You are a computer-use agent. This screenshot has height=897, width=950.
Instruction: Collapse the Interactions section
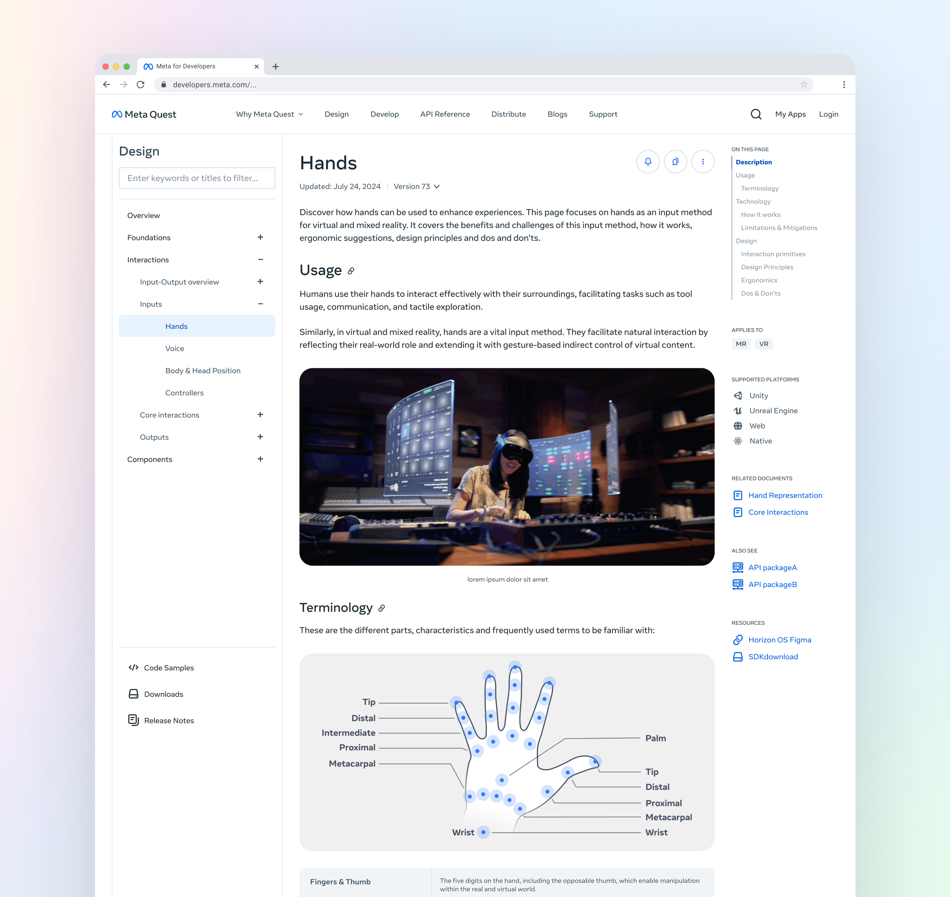click(260, 260)
